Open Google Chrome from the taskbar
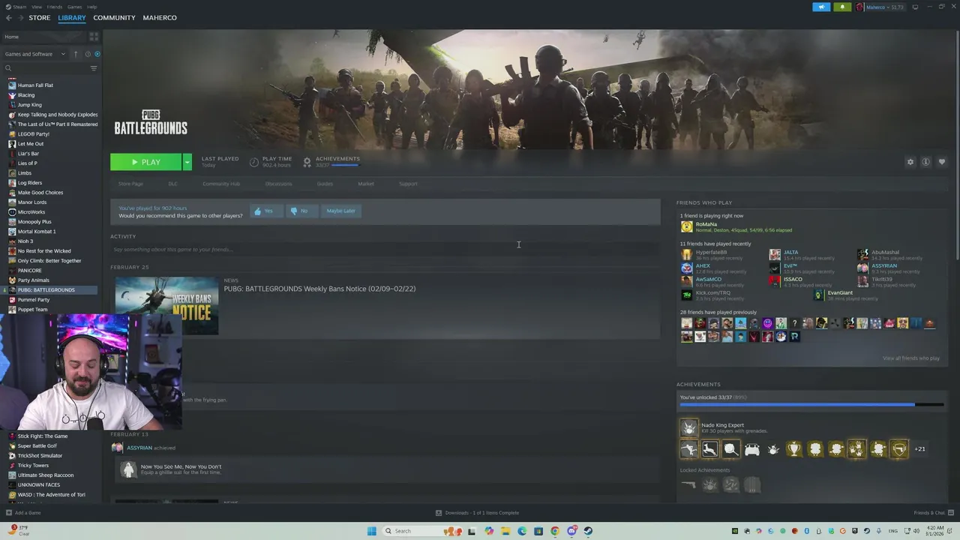 555,531
